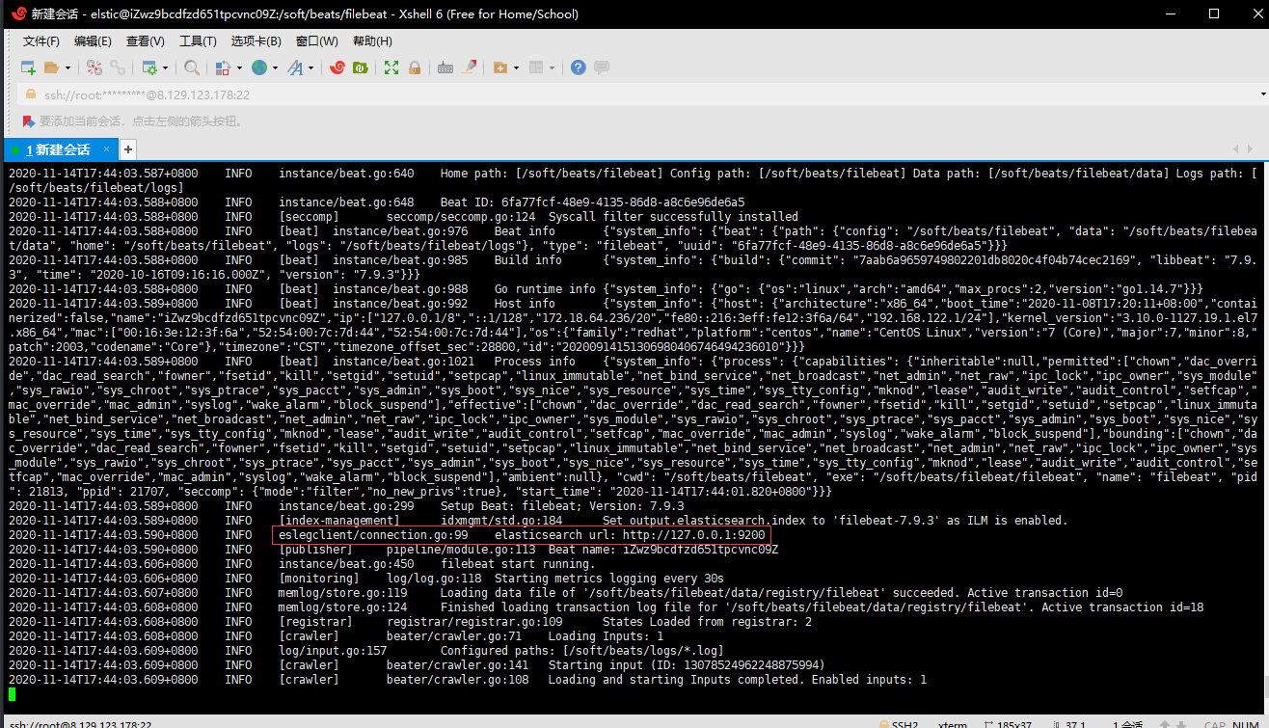Click the lock icon in address bar
Screen dimensions: 1269x728
(x=30, y=94)
